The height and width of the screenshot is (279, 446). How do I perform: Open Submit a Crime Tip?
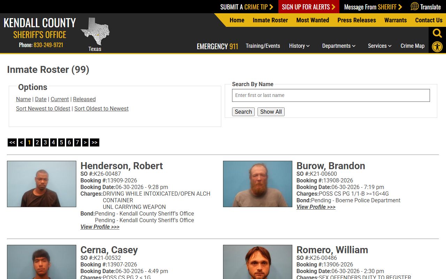click(247, 7)
